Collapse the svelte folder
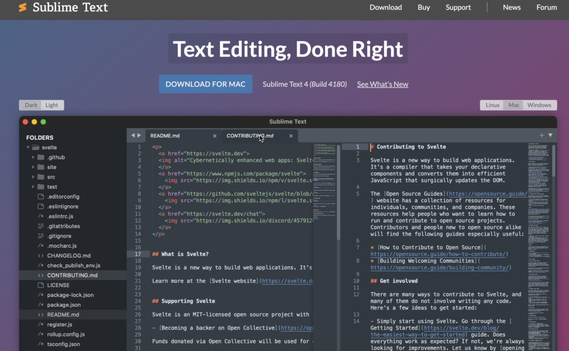Viewport: 569px width, 351px height. (28, 147)
